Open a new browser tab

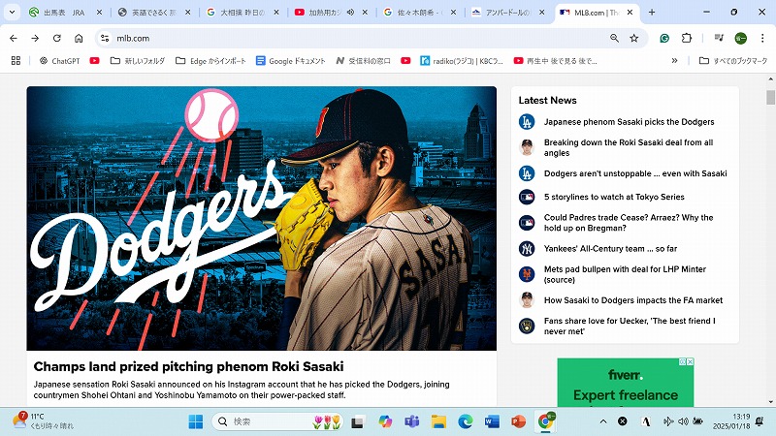(652, 13)
